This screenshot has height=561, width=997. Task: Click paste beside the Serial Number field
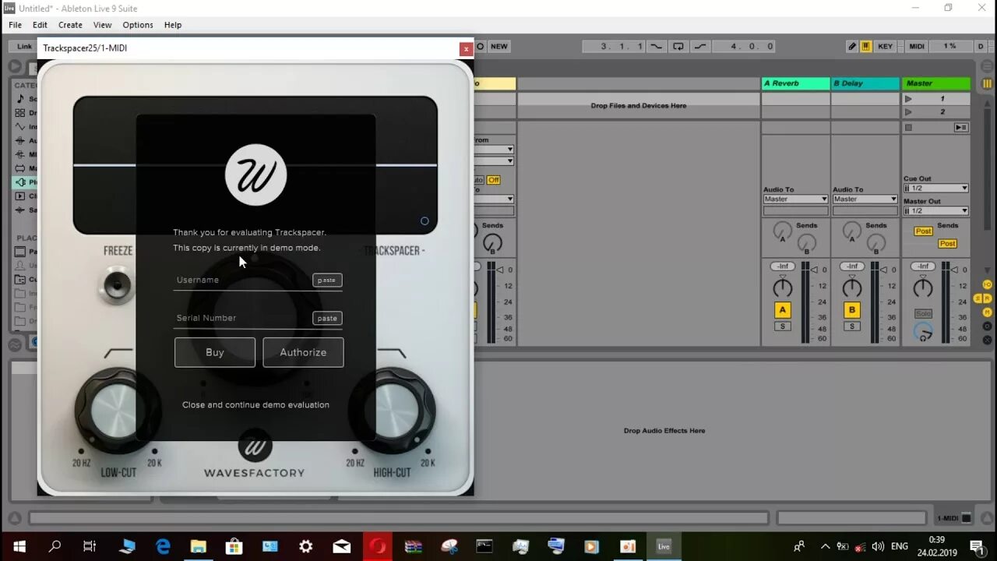tap(327, 318)
